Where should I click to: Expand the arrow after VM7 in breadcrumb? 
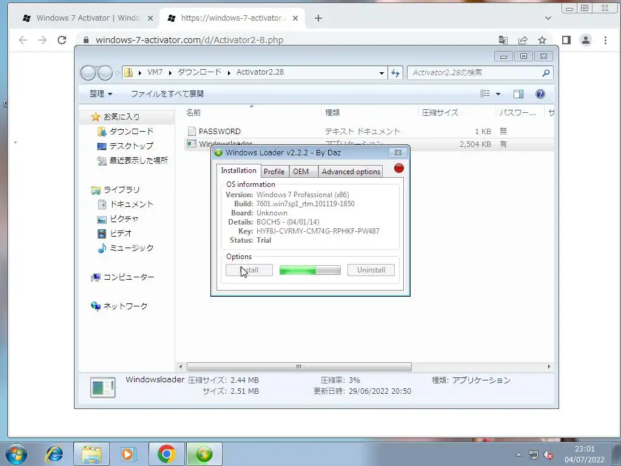coord(170,73)
